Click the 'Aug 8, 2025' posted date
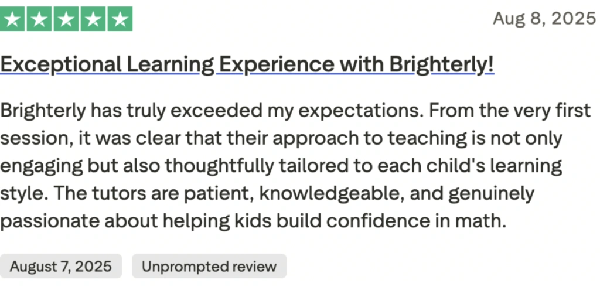Viewport: 600px width, 287px height. [544, 19]
